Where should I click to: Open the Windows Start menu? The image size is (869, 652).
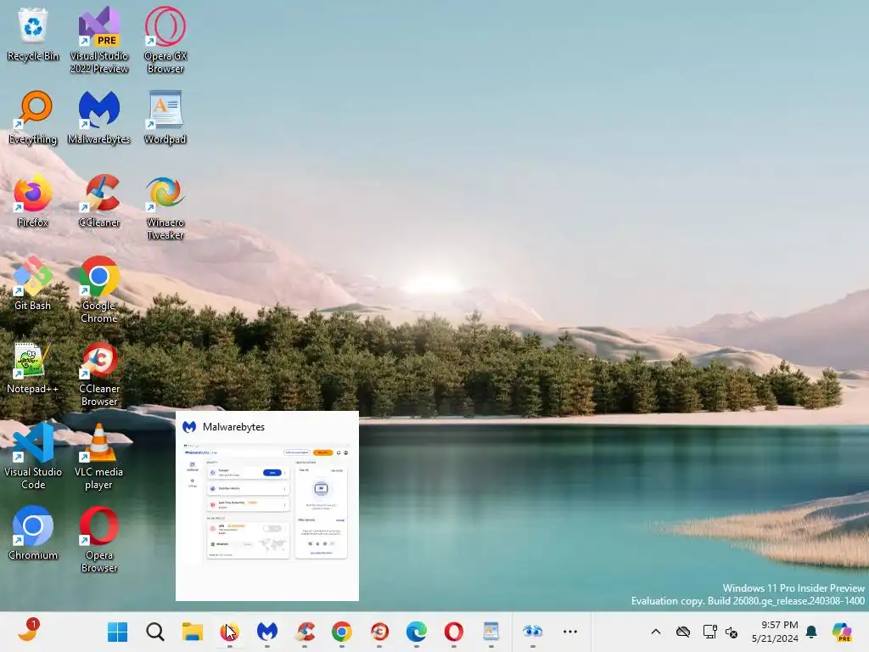pos(117,632)
